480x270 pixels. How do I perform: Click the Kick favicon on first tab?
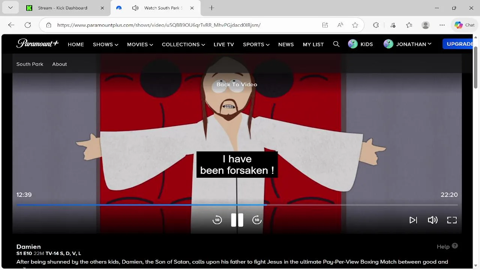click(29, 8)
